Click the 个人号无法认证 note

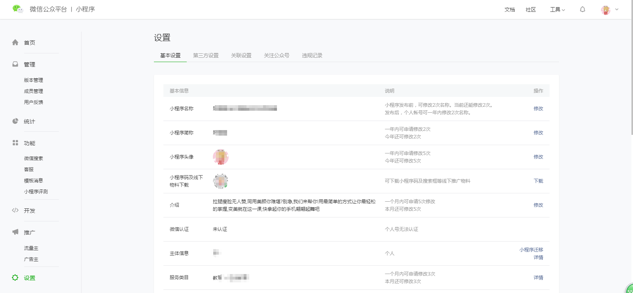click(x=402, y=229)
